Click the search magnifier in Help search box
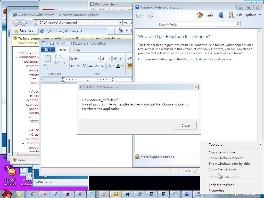The image size is (264, 198). click(238, 24)
